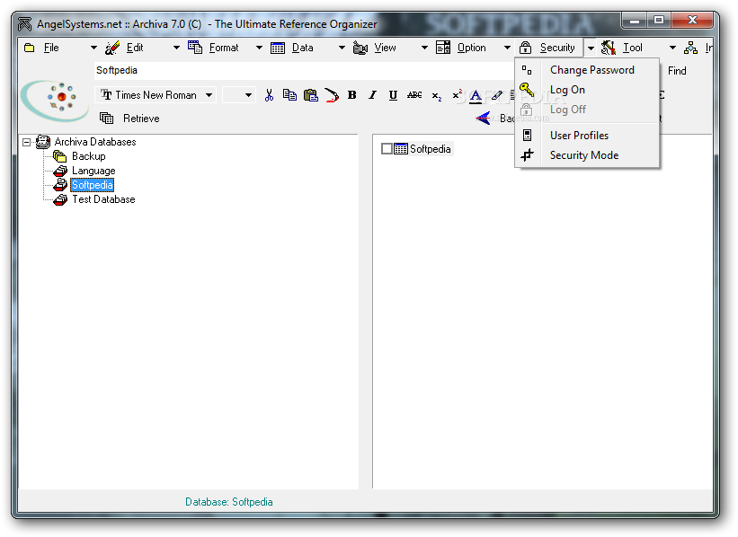Click the font color A icon
738x537 pixels.
point(476,96)
